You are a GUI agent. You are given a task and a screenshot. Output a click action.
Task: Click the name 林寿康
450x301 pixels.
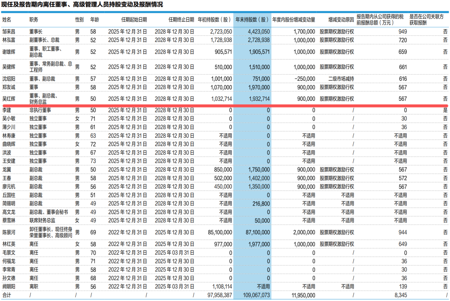(9, 136)
